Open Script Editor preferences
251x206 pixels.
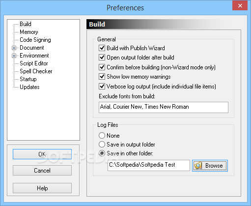(x=34, y=63)
